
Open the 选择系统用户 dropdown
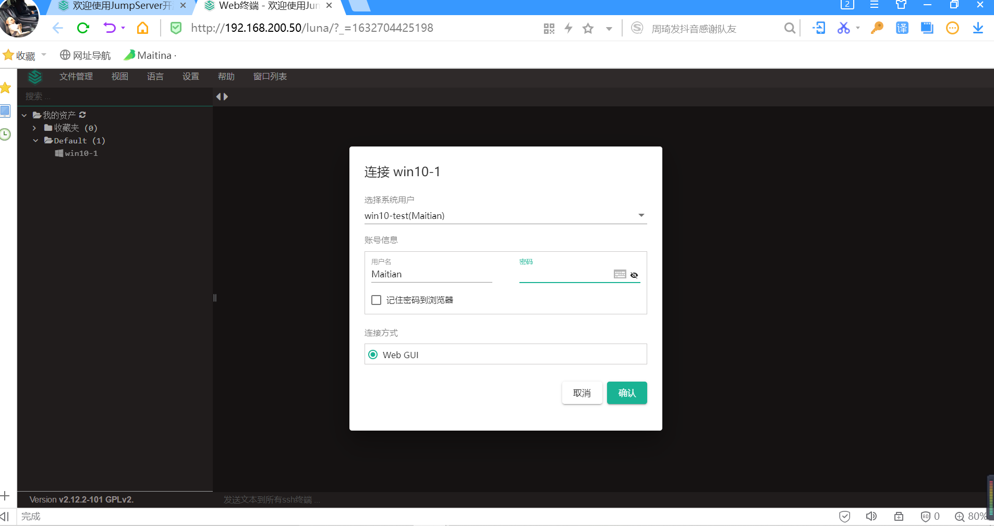click(x=505, y=215)
